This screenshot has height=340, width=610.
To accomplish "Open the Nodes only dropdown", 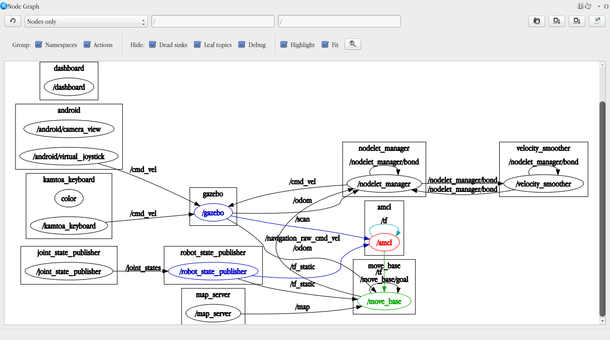I will [86, 21].
